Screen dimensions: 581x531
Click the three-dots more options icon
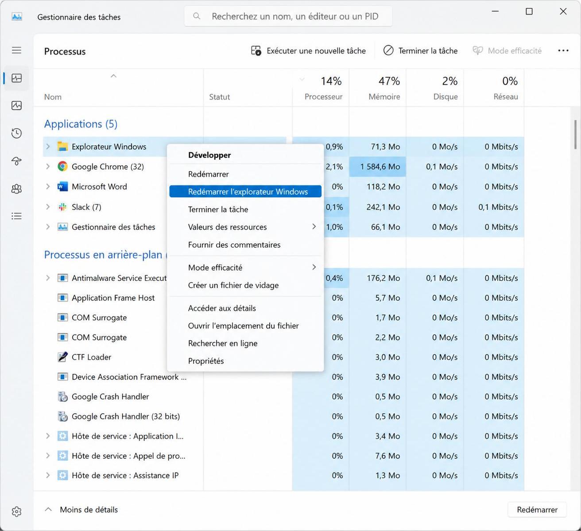563,50
